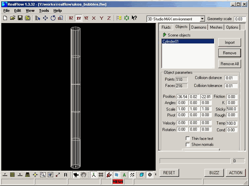Switch to the Daemons tab
The image size is (249, 186).
[x=199, y=28]
